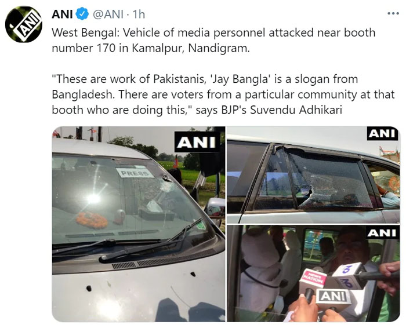Image resolution: width=406 pixels, height=328 pixels.
Task: Click the red News Nation microphone
Action: coord(313,280)
